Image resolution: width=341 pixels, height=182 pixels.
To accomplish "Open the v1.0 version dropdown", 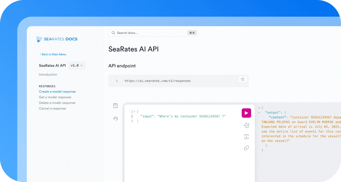I will [77, 65].
